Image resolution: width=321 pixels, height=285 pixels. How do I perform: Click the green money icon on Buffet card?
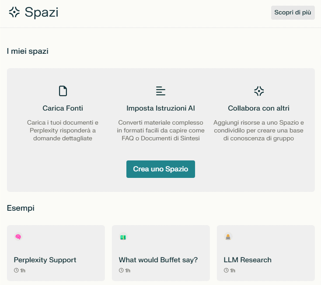123,237
